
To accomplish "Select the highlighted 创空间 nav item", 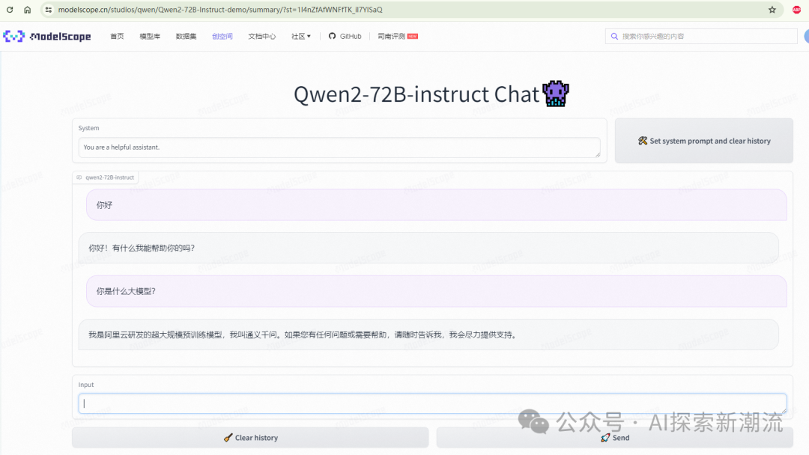I will (222, 35).
